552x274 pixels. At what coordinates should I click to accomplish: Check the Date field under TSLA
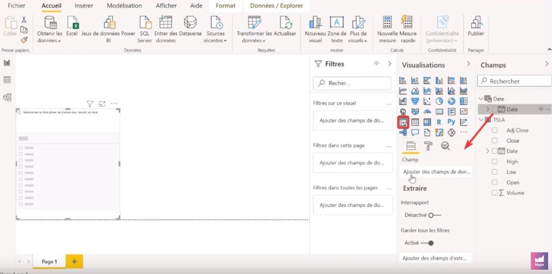coord(495,151)
